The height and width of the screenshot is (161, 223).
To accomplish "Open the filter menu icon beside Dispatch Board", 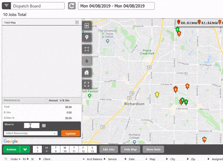I will [7, 6].
